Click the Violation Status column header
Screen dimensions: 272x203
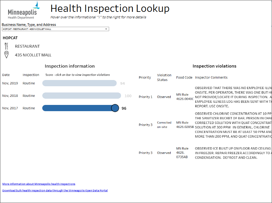(x=164, y=78)
